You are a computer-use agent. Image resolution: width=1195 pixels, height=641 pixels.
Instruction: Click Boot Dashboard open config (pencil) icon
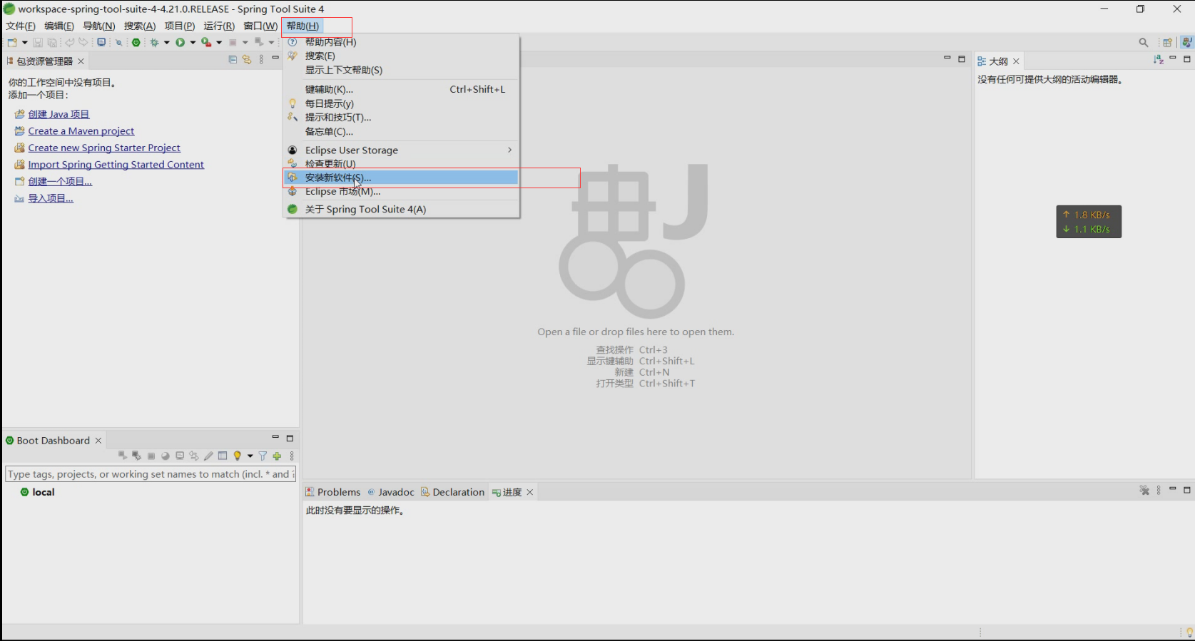208,456
